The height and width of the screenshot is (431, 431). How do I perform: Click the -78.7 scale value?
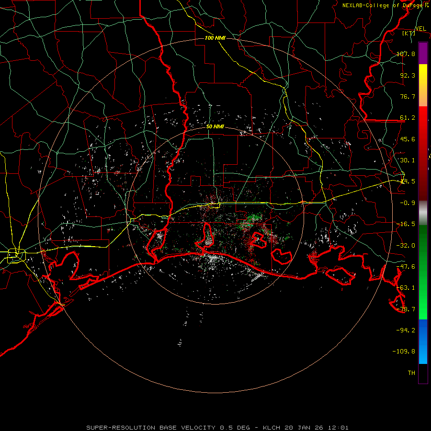click(x=406, y=309)
